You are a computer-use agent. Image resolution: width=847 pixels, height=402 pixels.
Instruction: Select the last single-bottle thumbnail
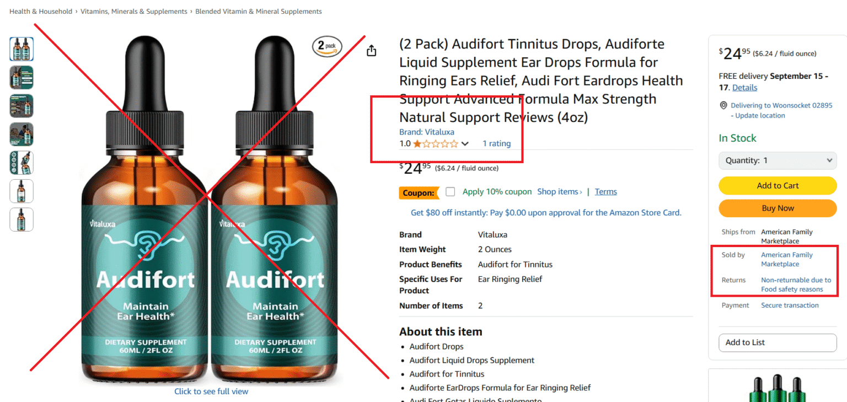click(22, 219)
